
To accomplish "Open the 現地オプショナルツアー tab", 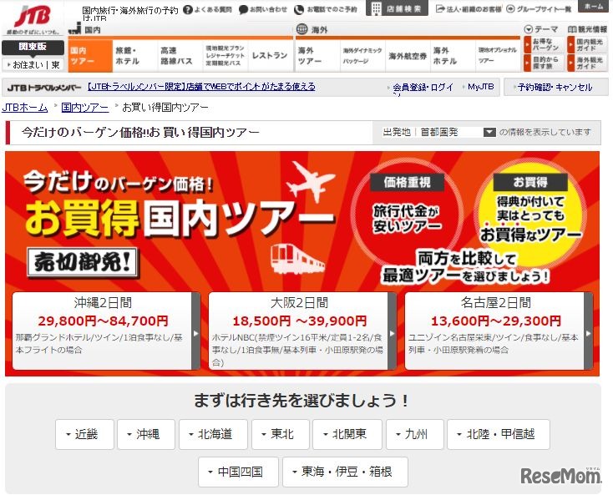I will tap(497, 56).
